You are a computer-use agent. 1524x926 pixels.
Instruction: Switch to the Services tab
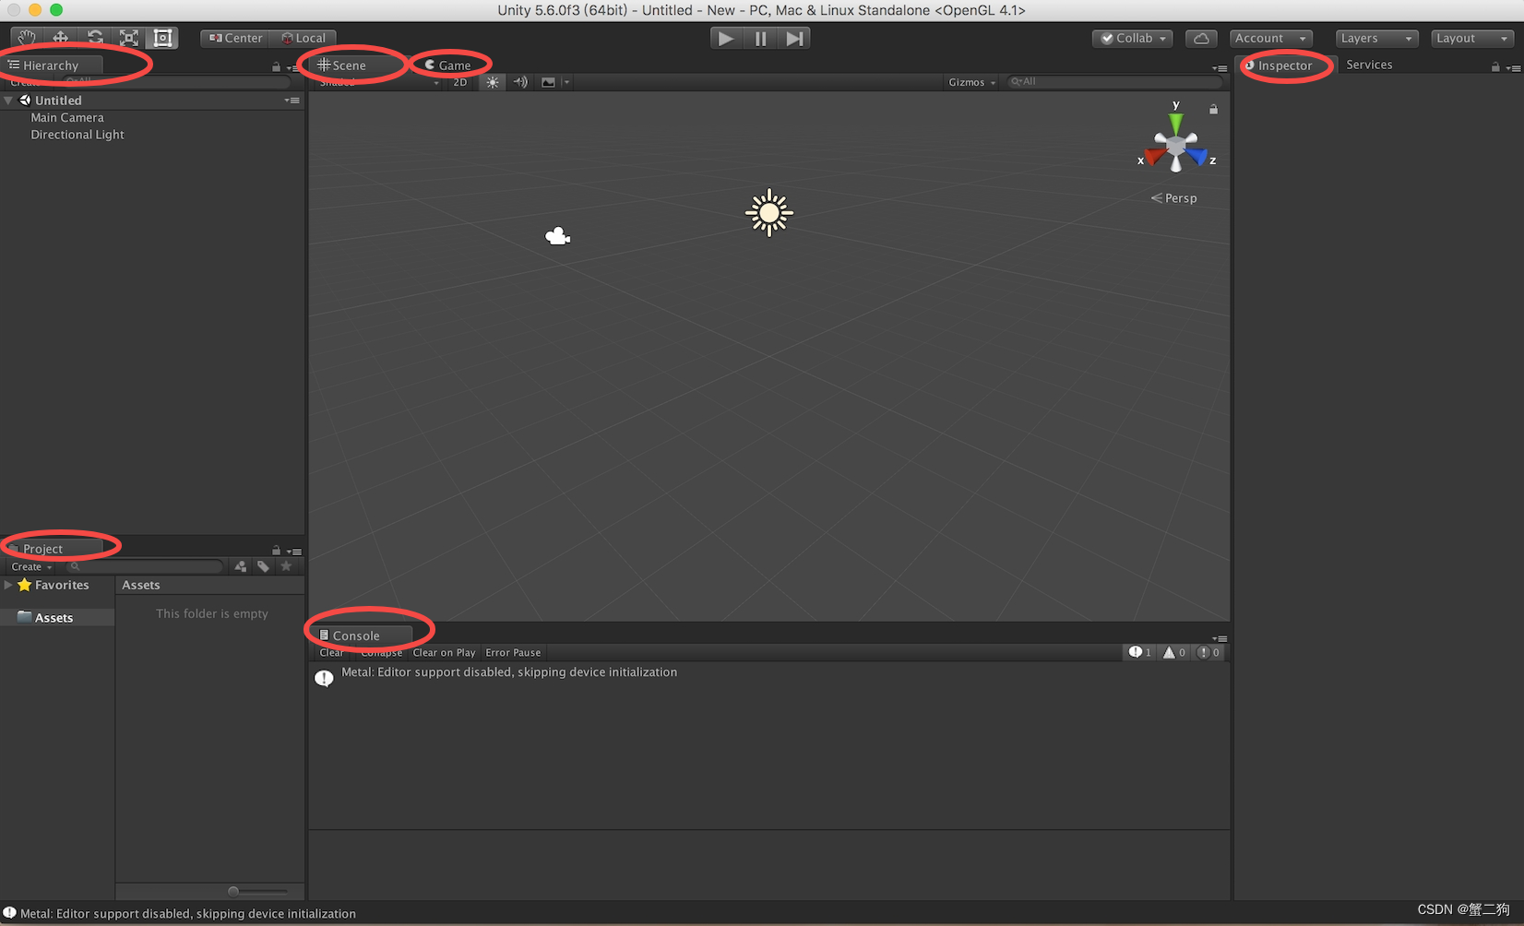point(1369,65)
